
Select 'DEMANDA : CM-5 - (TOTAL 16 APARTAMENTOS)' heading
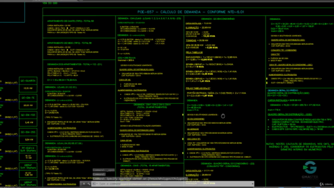pyautogui.click(x=145, y=166)
